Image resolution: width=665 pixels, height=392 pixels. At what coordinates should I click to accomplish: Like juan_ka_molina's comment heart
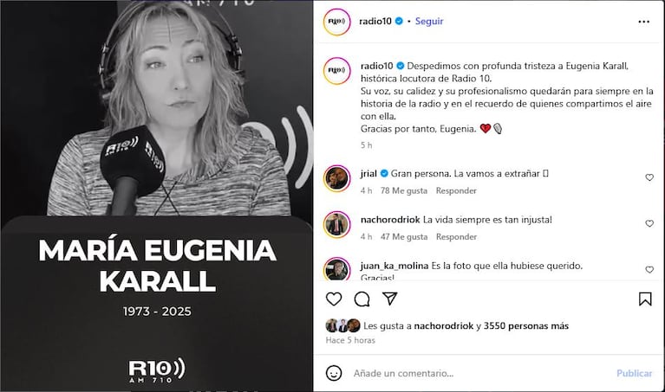[x=649, y=269]
